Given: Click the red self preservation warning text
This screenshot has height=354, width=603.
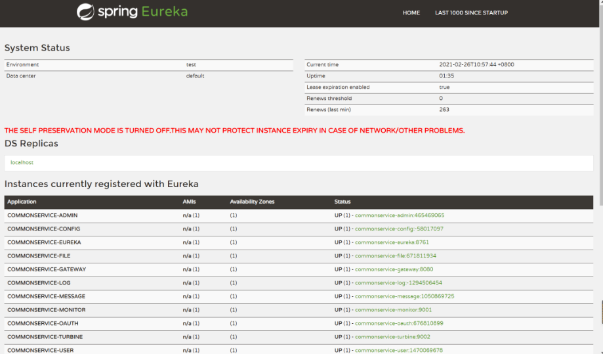Looking at the screenshot, I should pos(234,131).
